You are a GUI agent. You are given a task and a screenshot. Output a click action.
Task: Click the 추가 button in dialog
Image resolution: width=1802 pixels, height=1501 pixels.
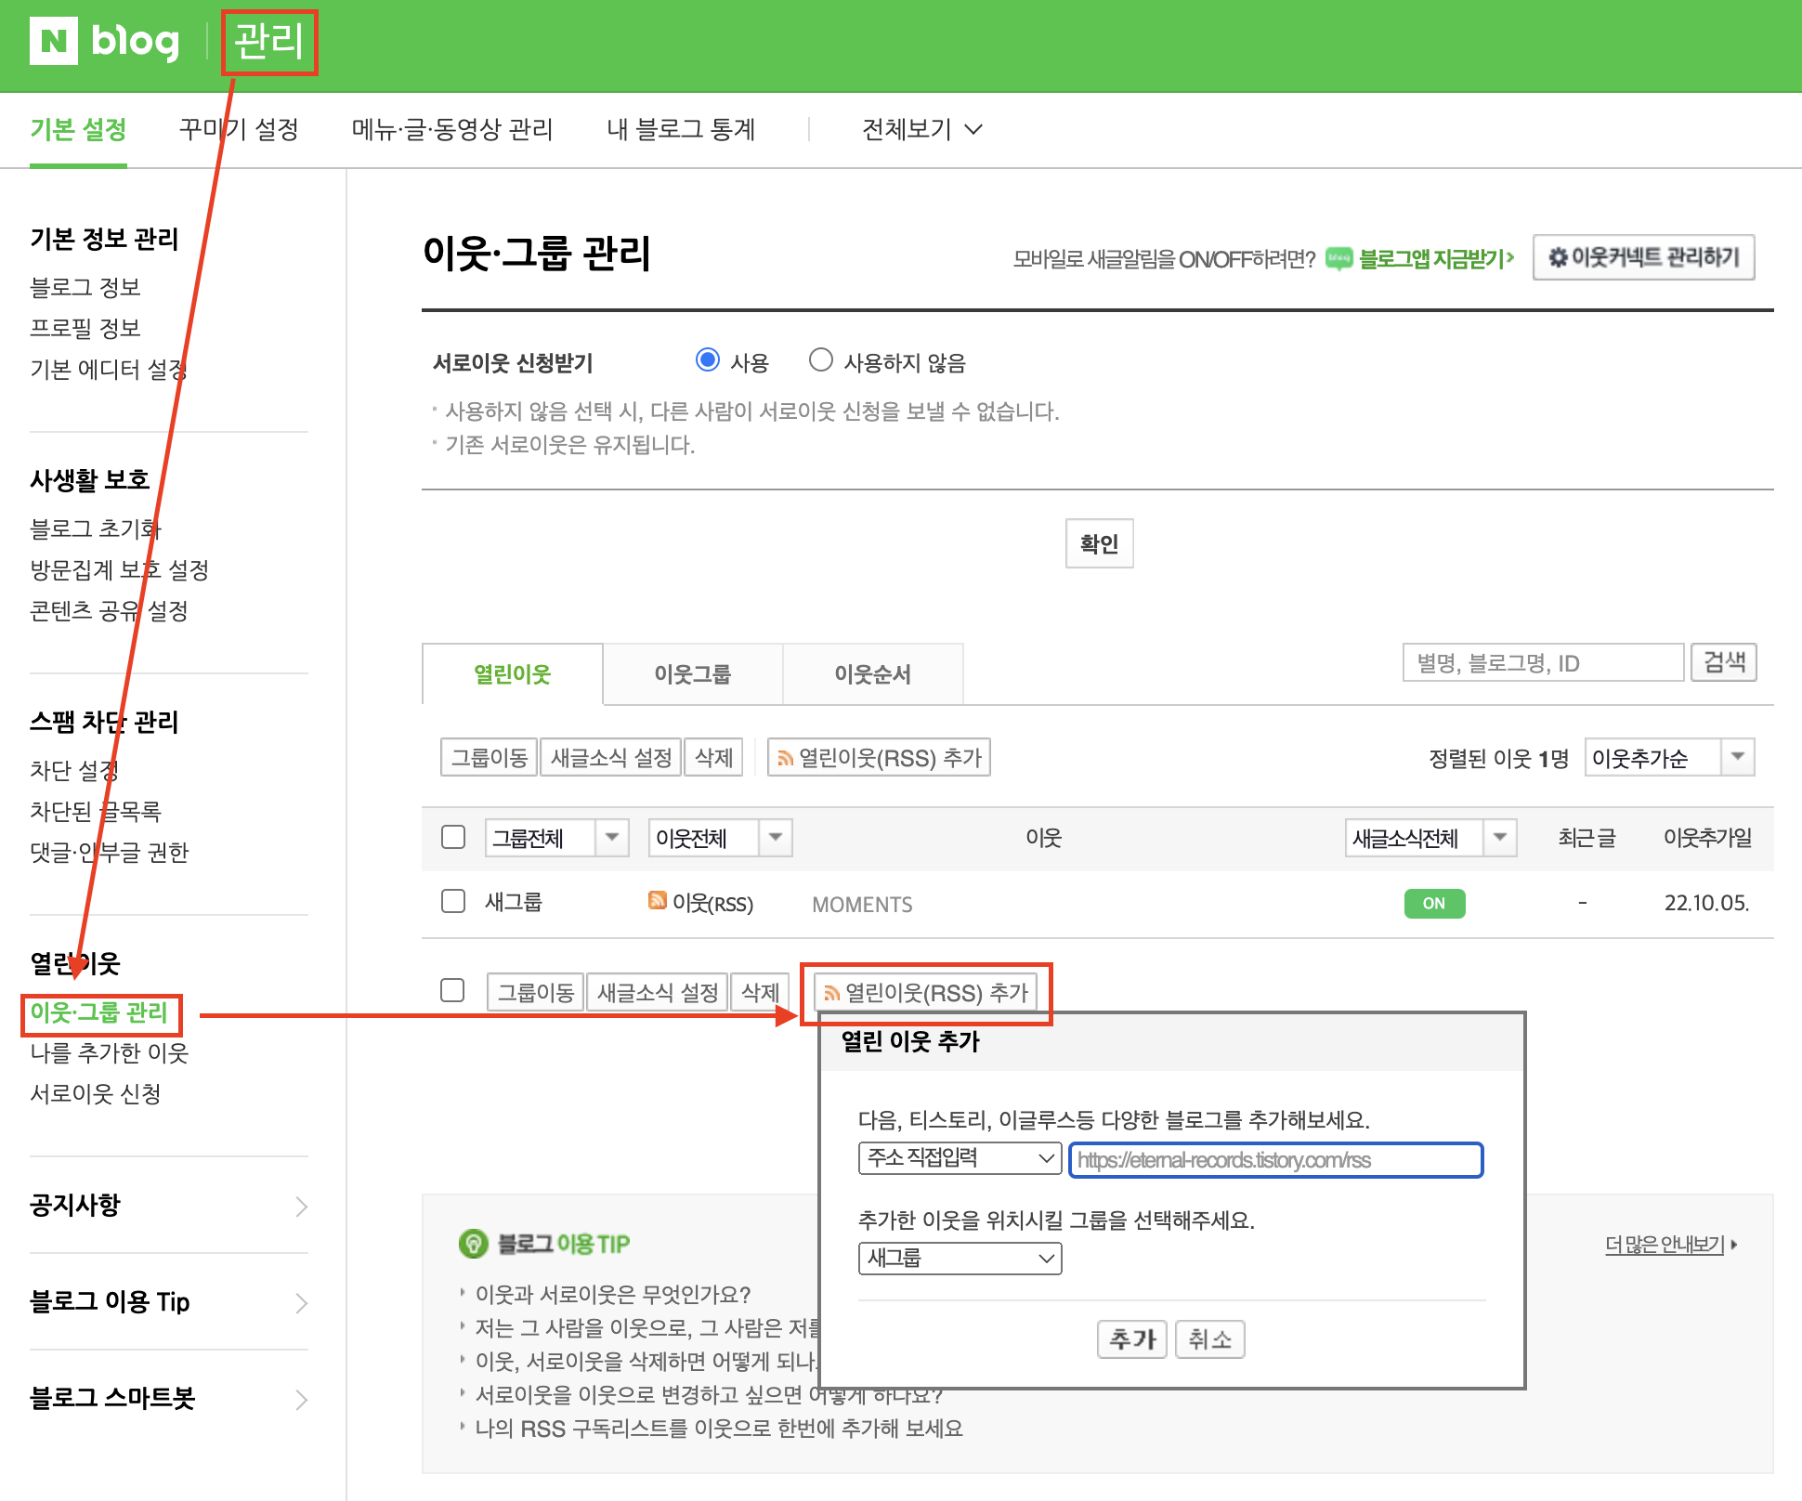pyautogui.click(x=1131, y=1338)
